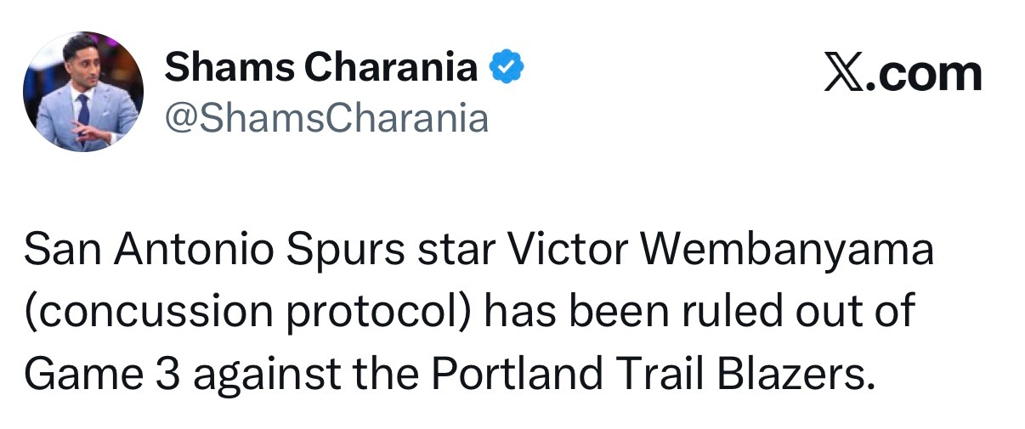Viewport: 1025px width, 429px height.
Task: Click the surname "Charania" in the display name
Action: coord(394,68)
